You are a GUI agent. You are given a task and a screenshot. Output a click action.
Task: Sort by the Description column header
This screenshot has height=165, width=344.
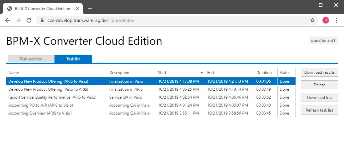click(131, 73)
